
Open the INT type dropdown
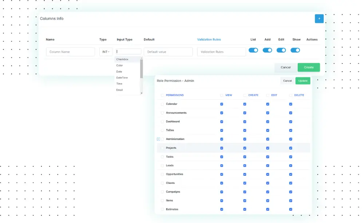pos(106,52)
